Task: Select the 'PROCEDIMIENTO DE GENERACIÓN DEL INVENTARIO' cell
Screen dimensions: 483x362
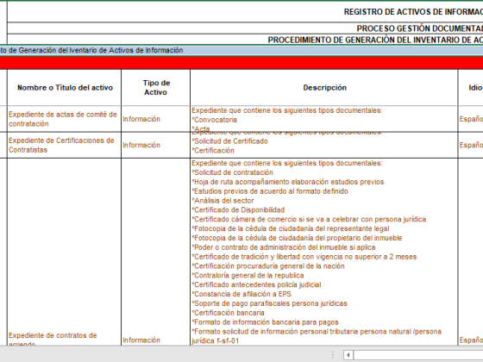Action: pyautogui.click(x=245, y=40)
